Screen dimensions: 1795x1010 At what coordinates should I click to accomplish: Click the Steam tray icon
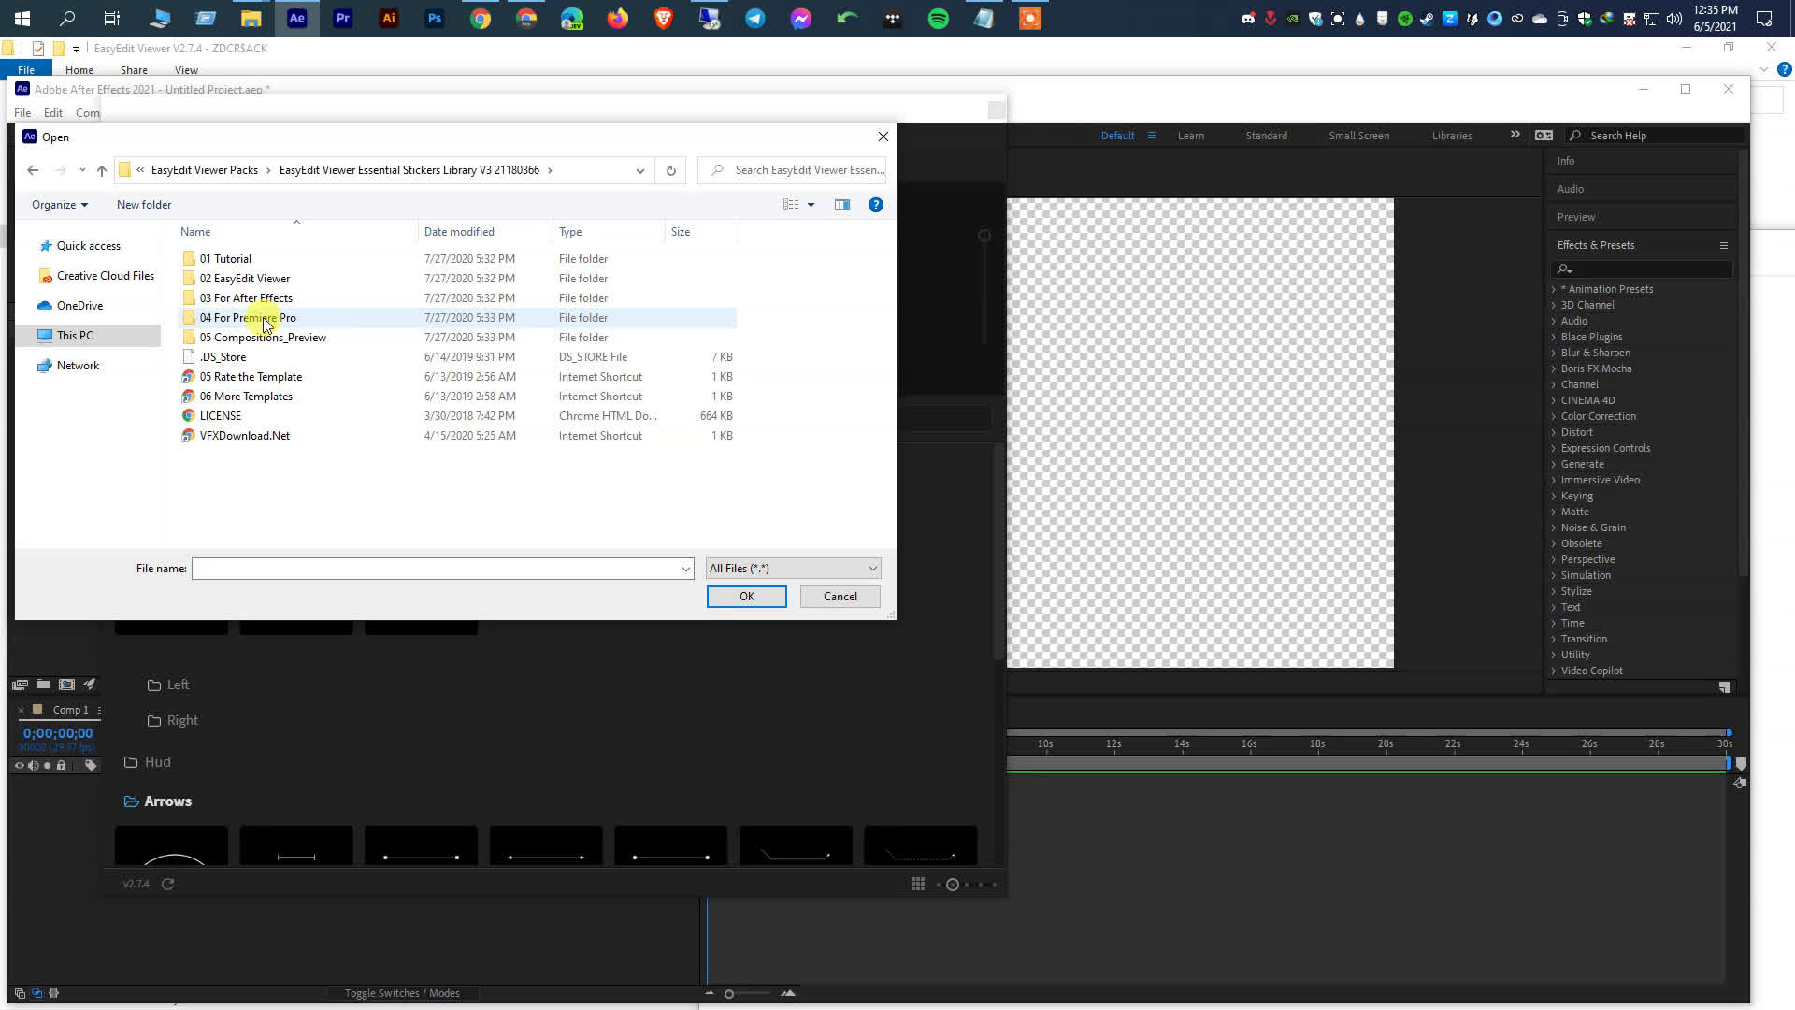[1428, 19]
